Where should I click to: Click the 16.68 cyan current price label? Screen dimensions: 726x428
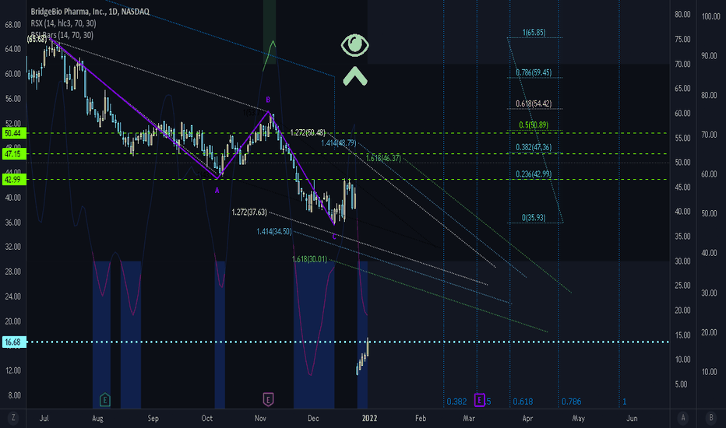pyautogui.click(x=13, y=342)
